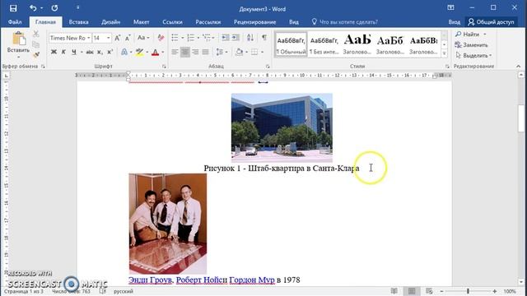
Task: Save the document with the floppy icon
Action: 13,8
